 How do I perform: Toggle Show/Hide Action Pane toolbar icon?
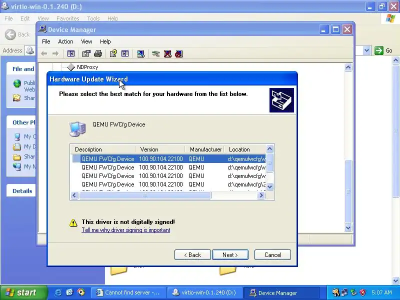(x=125, y=53)
